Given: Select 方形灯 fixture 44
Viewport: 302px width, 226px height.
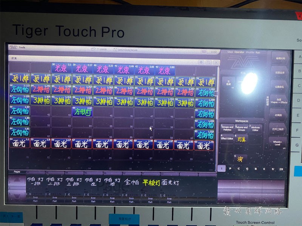Looking at the screenshot, I should tap(82, 111).
